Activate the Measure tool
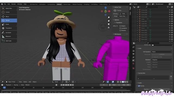This screenshot has width=174, height=97. tap(9, 36)
